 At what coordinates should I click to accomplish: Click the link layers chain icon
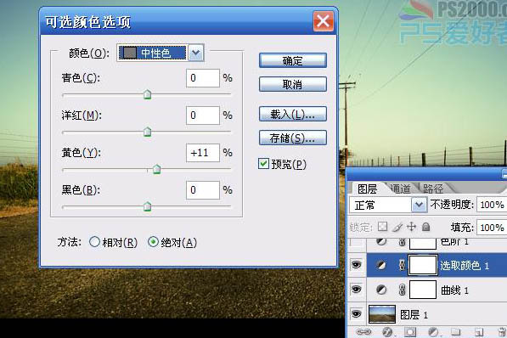(363, 331)
